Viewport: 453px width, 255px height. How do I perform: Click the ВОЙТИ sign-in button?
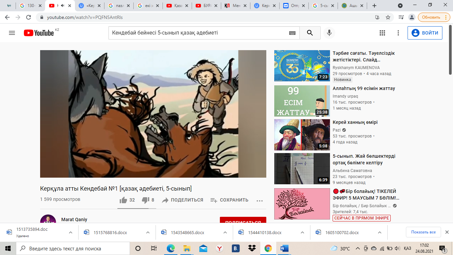[425, 33]
